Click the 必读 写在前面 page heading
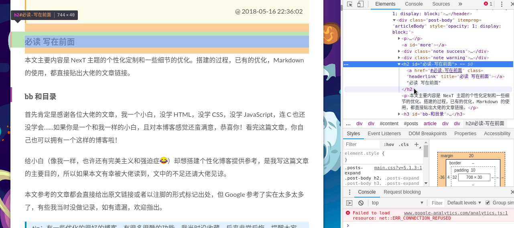This screenshot has width=514, height=228. (x=50, y=42)
